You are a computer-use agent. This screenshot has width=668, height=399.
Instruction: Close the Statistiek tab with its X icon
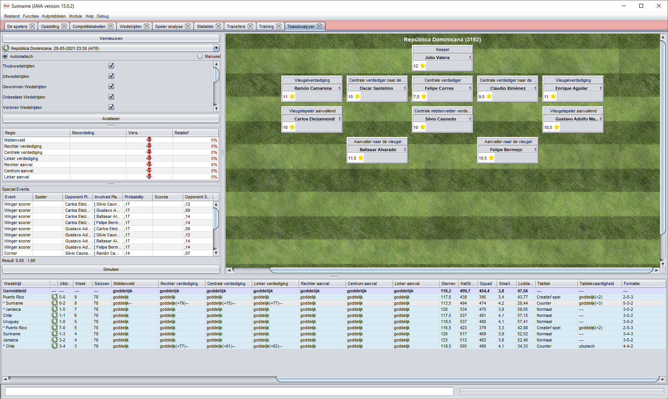point(219,26)
